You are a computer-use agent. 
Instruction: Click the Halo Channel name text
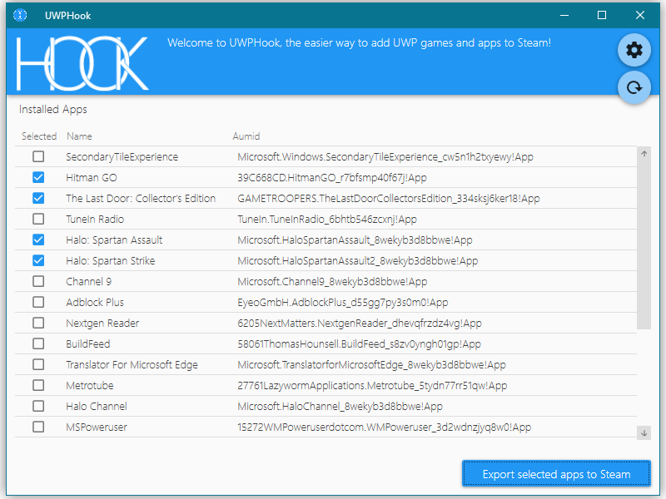point(97,407)
